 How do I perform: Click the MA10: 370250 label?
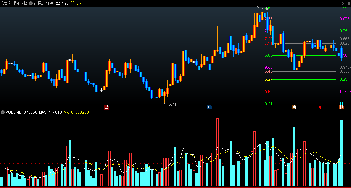76,112
